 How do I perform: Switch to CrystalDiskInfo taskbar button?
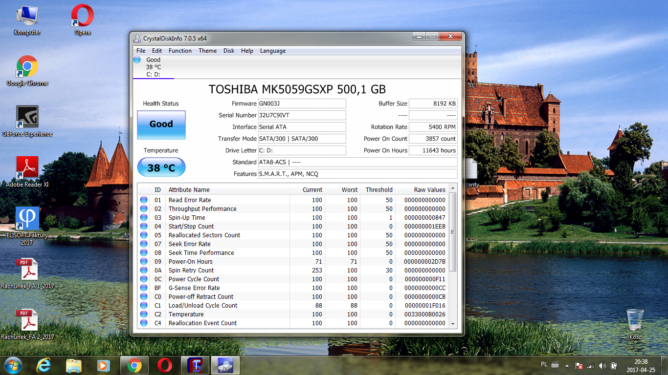[x=225, y=365]
